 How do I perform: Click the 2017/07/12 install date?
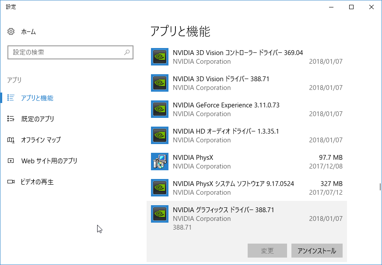tap(326, 192)
